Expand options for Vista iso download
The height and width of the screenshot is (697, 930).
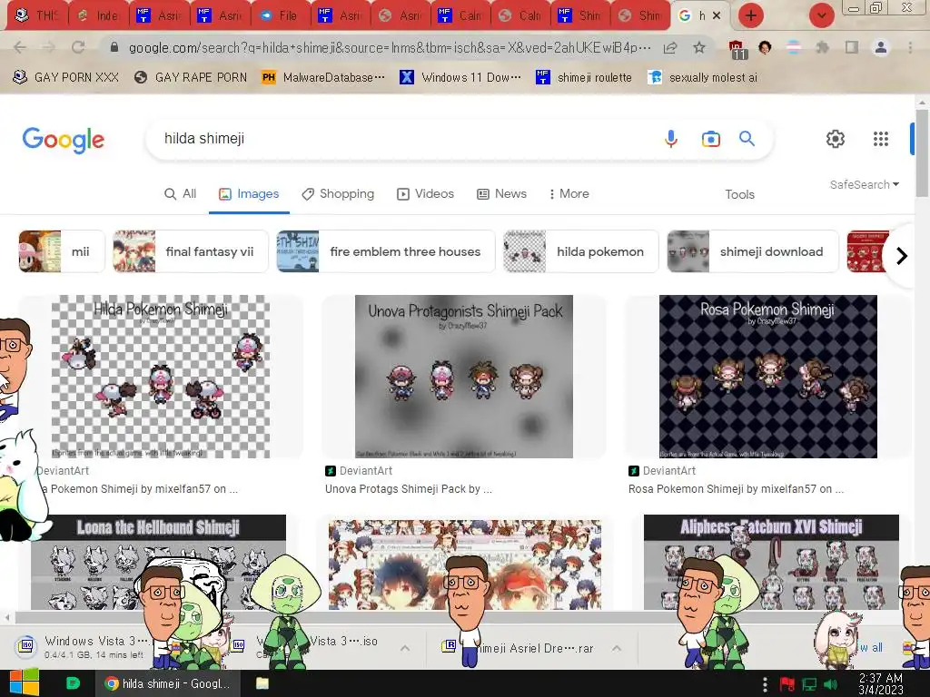click(405, 648)
